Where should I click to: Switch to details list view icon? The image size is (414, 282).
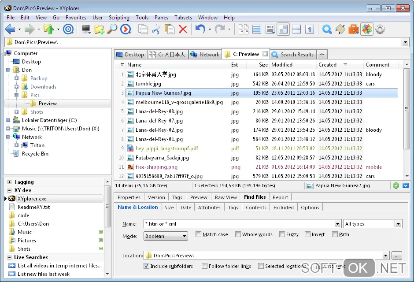257,29
